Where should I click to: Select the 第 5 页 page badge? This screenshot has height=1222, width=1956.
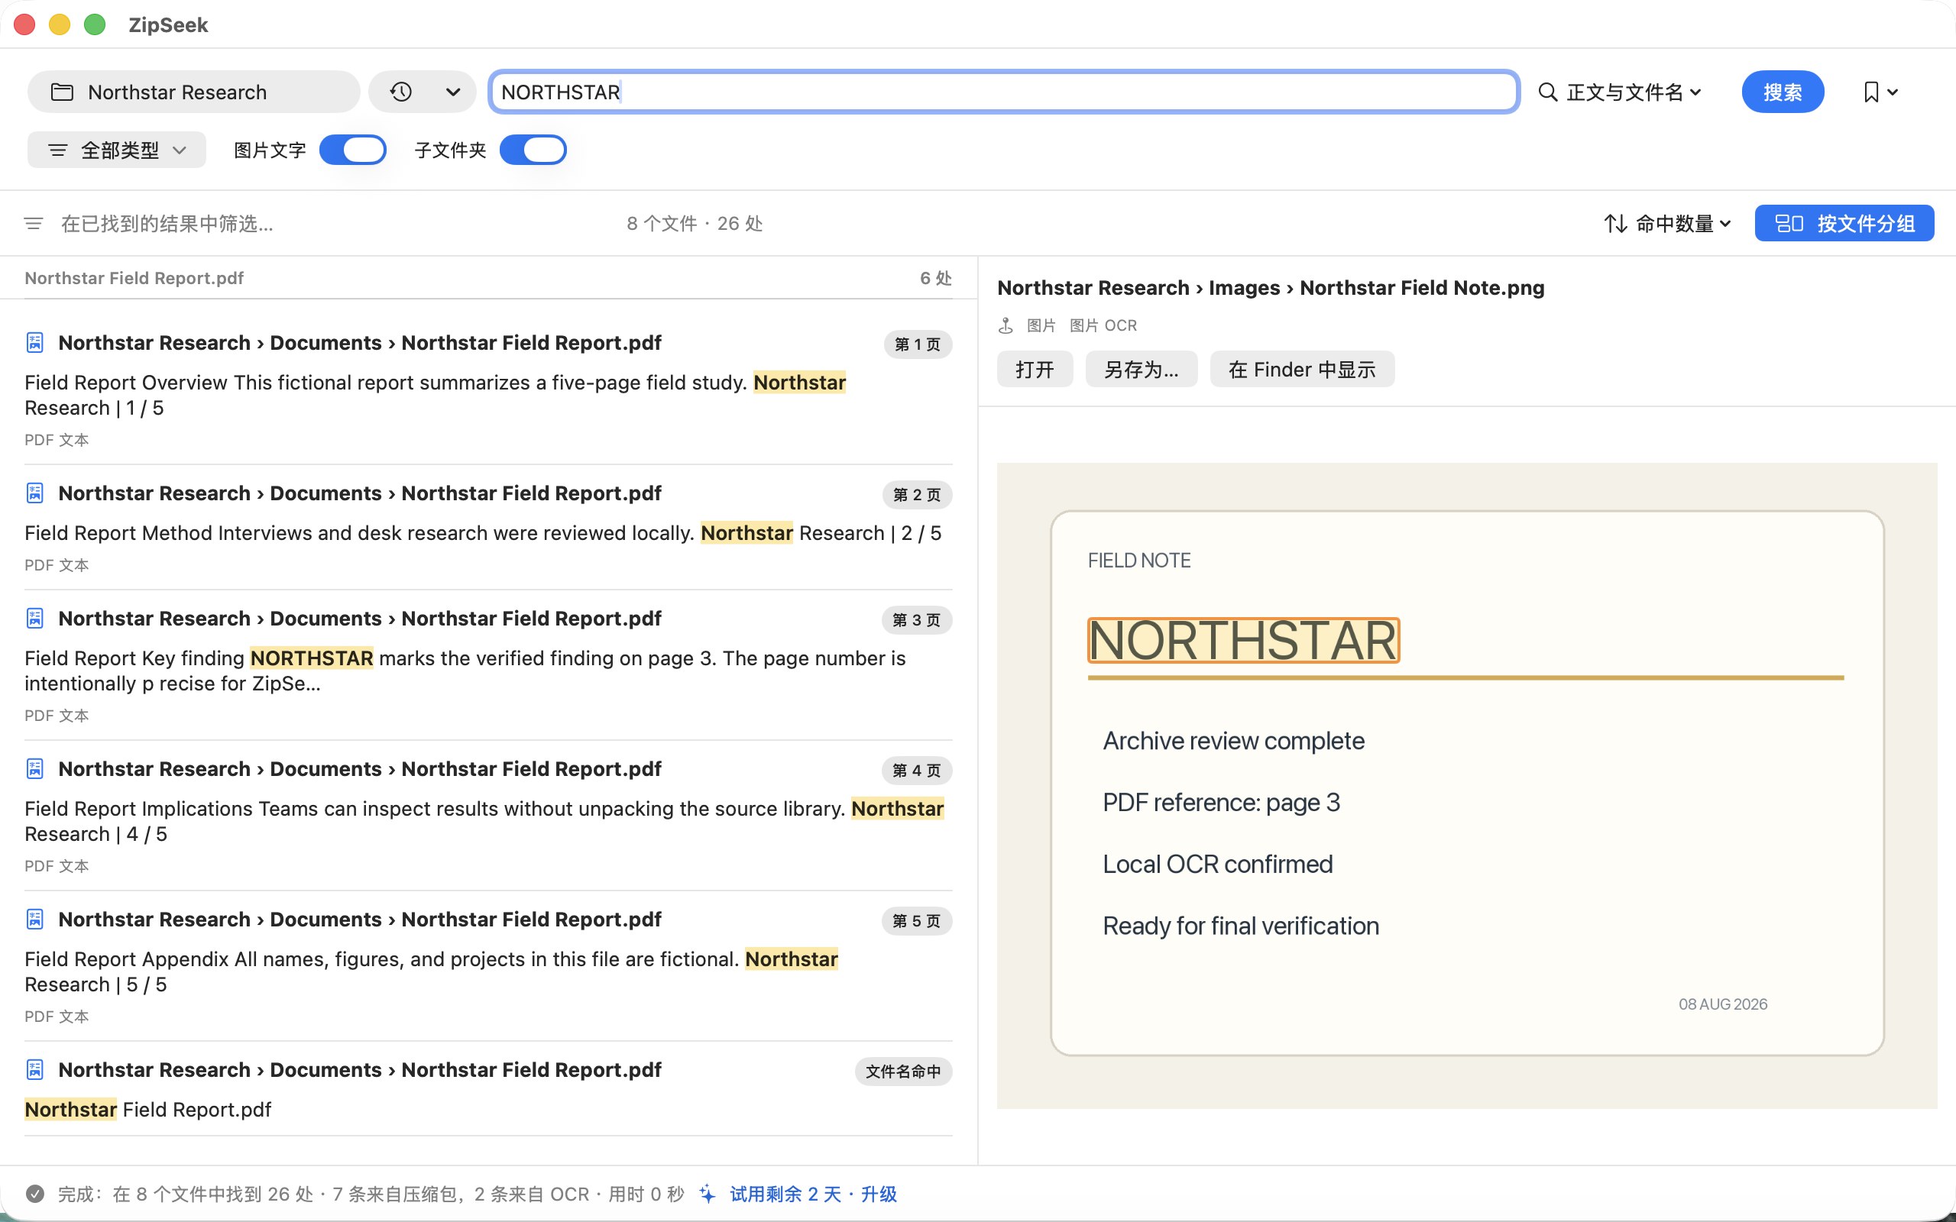(917, 920)
